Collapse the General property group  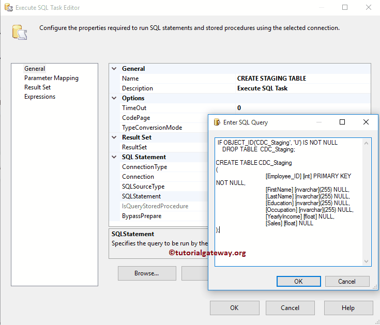114,69
